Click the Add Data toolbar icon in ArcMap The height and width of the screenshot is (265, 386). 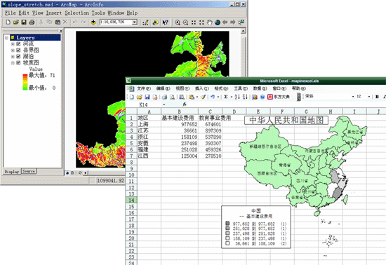click(93, 22)
